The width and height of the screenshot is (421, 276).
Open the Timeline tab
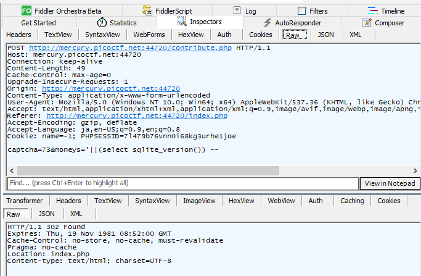[x=386, y=11]
